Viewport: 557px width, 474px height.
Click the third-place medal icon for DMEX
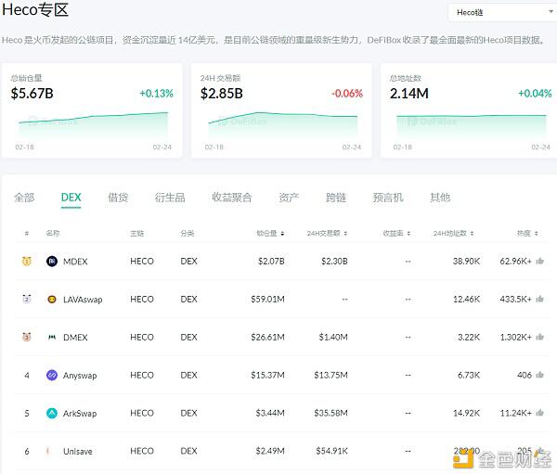point(27,337)
